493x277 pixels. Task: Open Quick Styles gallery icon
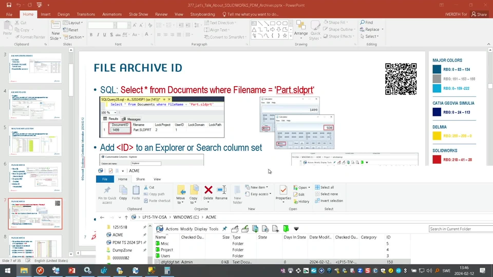[x=315, y=26]
